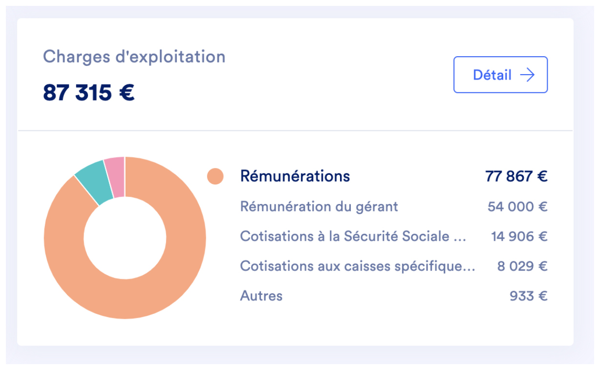Screen dimensions: 599x372
Task: Click the divider line under the header
Action: 295,131
